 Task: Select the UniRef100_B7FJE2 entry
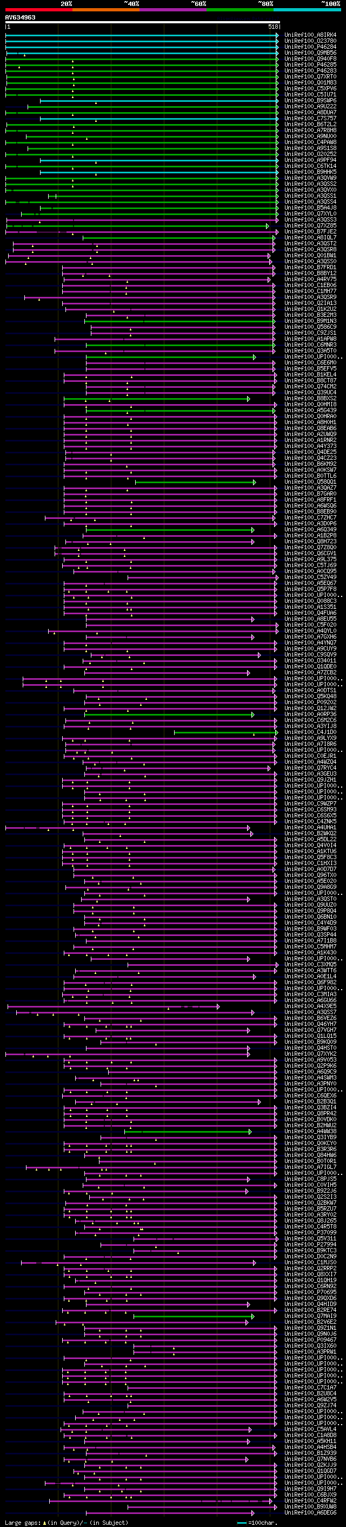pos(310,232)
